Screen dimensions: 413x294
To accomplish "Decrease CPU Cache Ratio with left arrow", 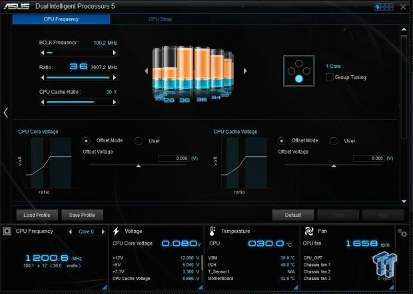I will [x=43, y=102].
